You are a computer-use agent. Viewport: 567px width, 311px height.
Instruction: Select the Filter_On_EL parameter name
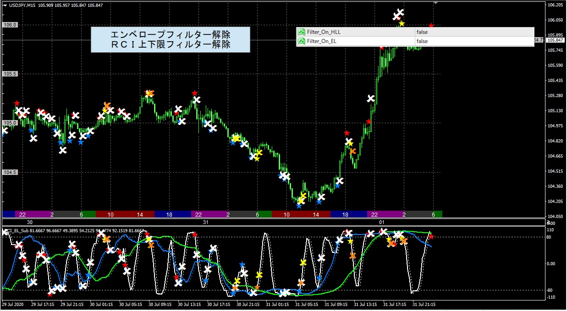tap(322, 41)
